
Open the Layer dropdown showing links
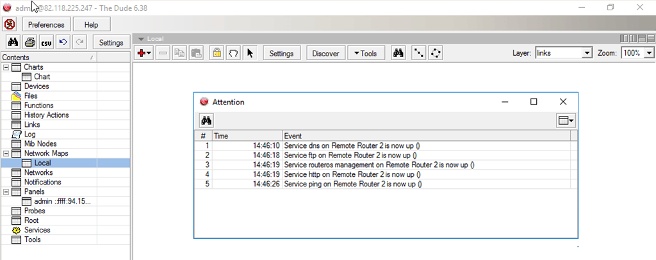pos(587,53)
